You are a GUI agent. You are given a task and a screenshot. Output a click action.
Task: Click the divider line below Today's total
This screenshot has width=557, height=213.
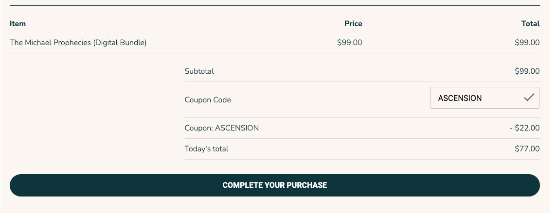tap(362, 159)
